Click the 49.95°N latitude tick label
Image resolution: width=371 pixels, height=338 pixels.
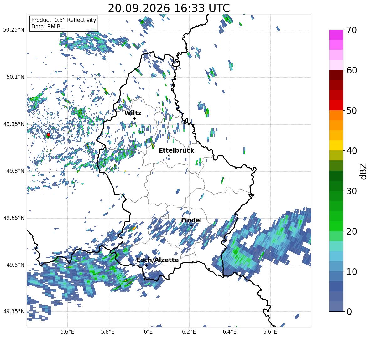pos(14,124)
